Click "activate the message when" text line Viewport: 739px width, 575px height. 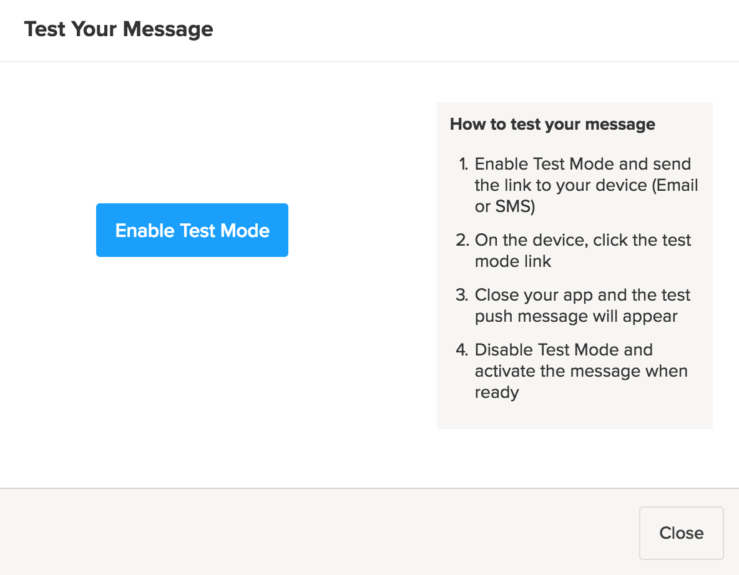pyautogui.click(x=581, y=371)
